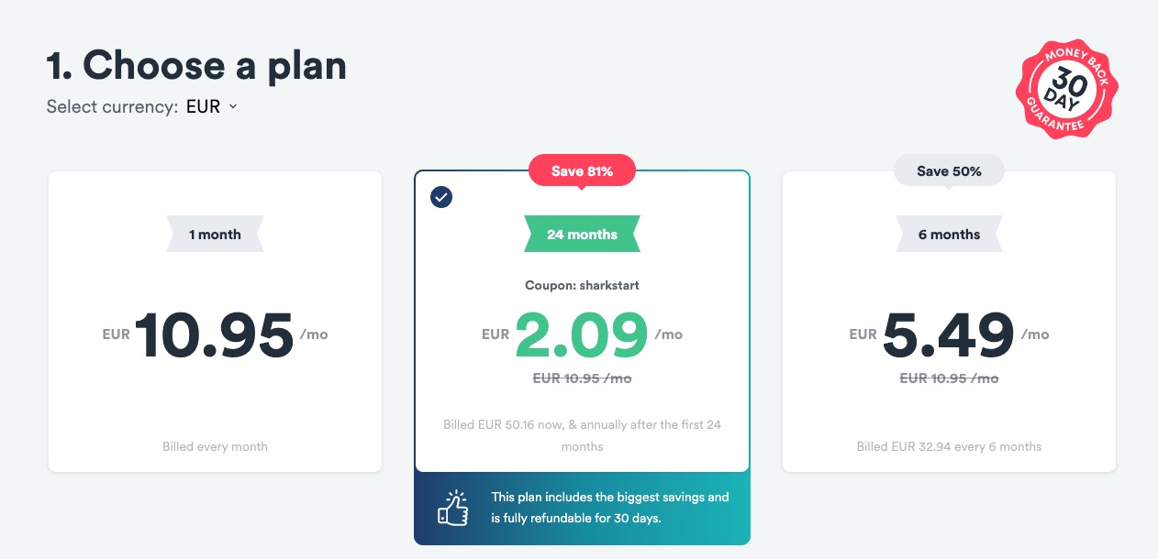Click the Billed every month note
Image resolution: width=1158 pixels, height=559 pixels.
tap(215, 446)
